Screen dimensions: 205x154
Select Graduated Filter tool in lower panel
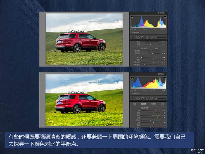(x=147, y=98)
